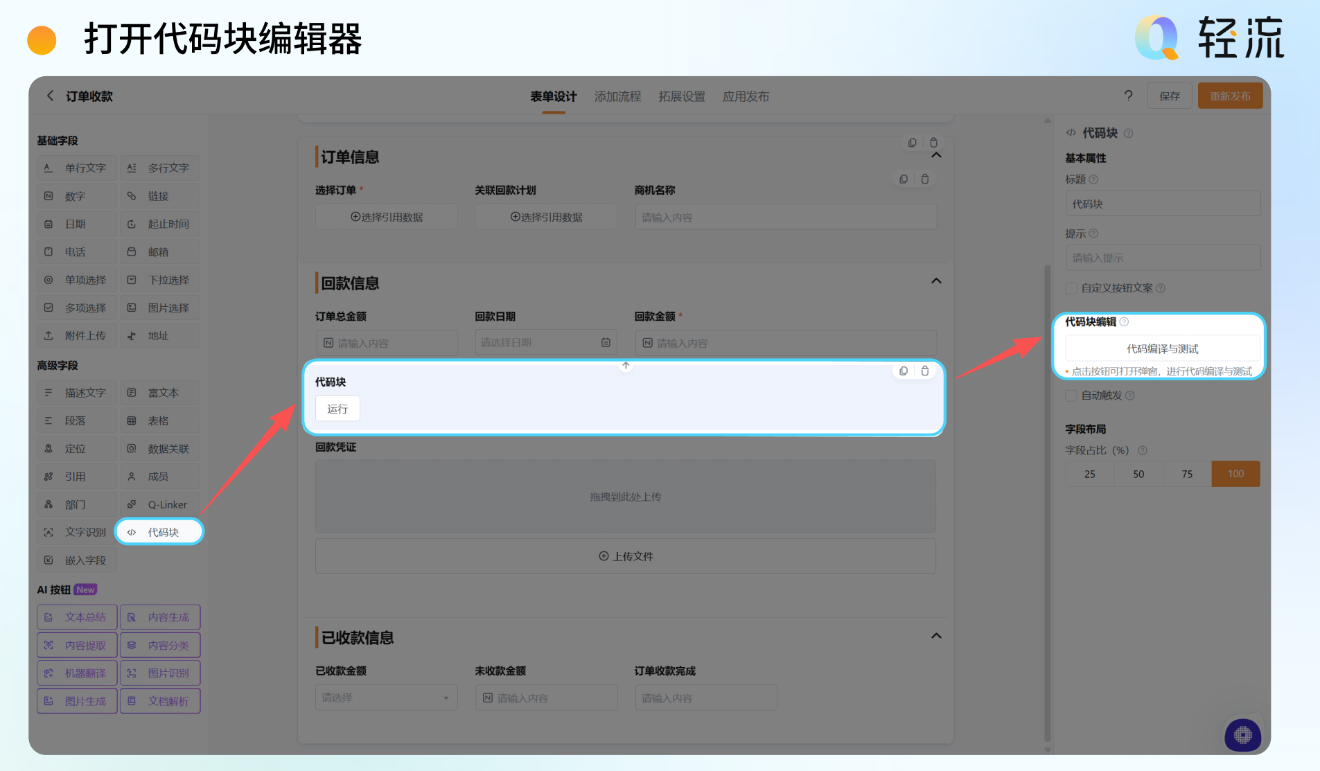Image resolution: width=1320 pixels, height=771 pixels.
Task: Switch to the 表单设计 tab
Action: (554, 96)
